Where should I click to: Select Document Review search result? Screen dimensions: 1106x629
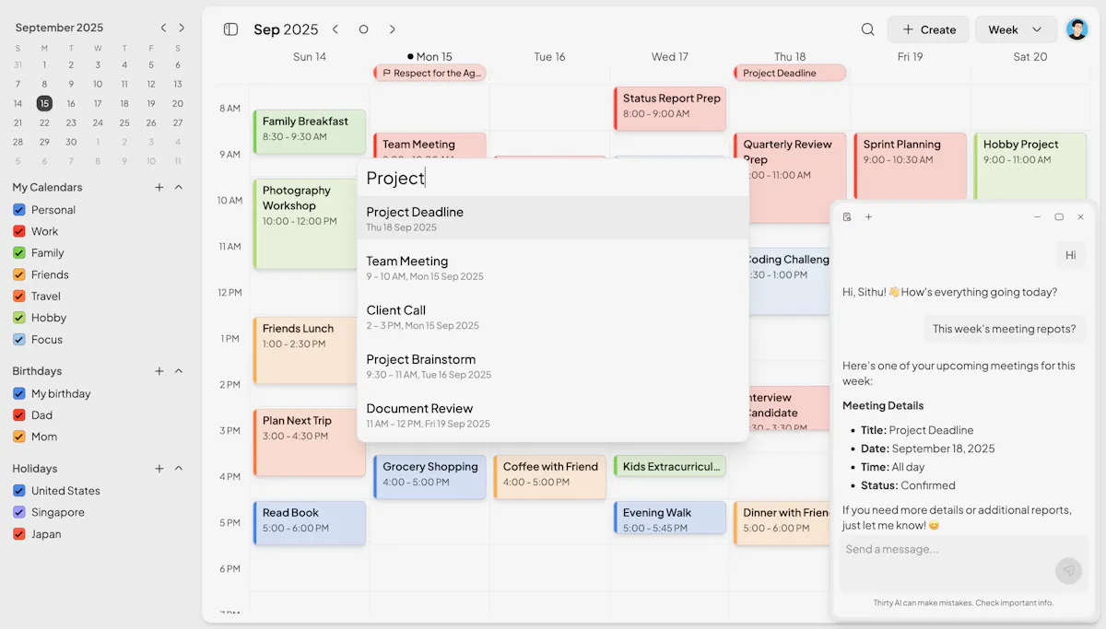(x=553, y=415)
